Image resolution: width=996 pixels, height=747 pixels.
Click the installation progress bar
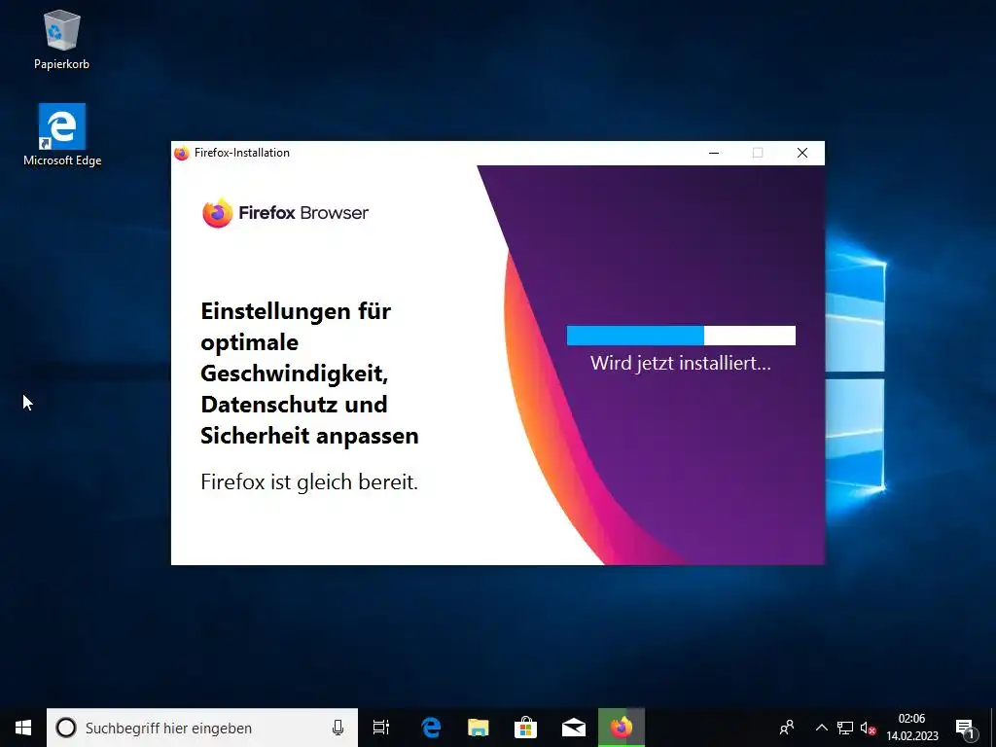681,336
